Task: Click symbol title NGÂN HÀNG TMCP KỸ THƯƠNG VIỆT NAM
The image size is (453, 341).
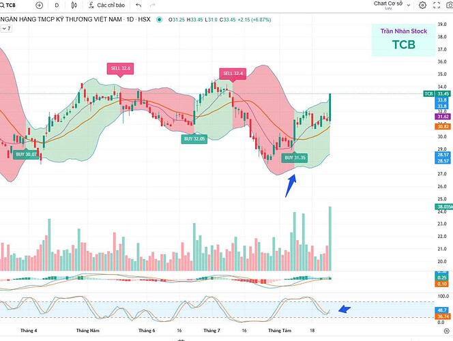Action: pyautogui.click(x=61, y=19)
